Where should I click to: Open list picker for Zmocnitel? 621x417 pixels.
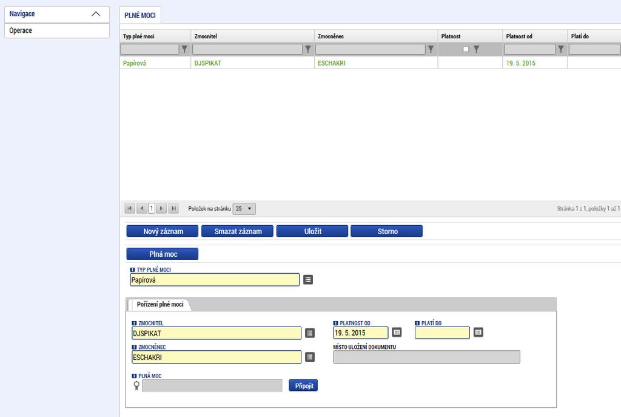pyautogui.click(x=310, y=333)
